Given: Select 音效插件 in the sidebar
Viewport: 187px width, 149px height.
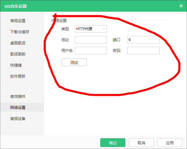Looking at the screenshot, I should (x=18, y=96).
